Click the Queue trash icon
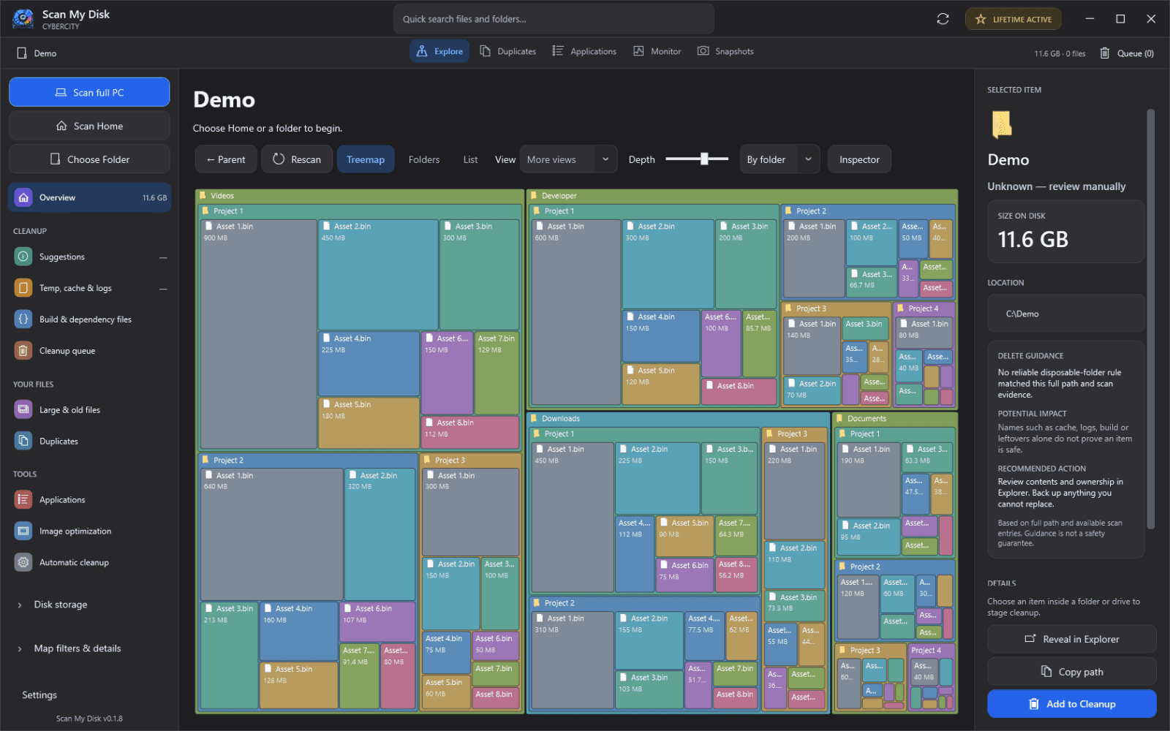This screenshot has width=1170, height=731. click(1105, 53)
